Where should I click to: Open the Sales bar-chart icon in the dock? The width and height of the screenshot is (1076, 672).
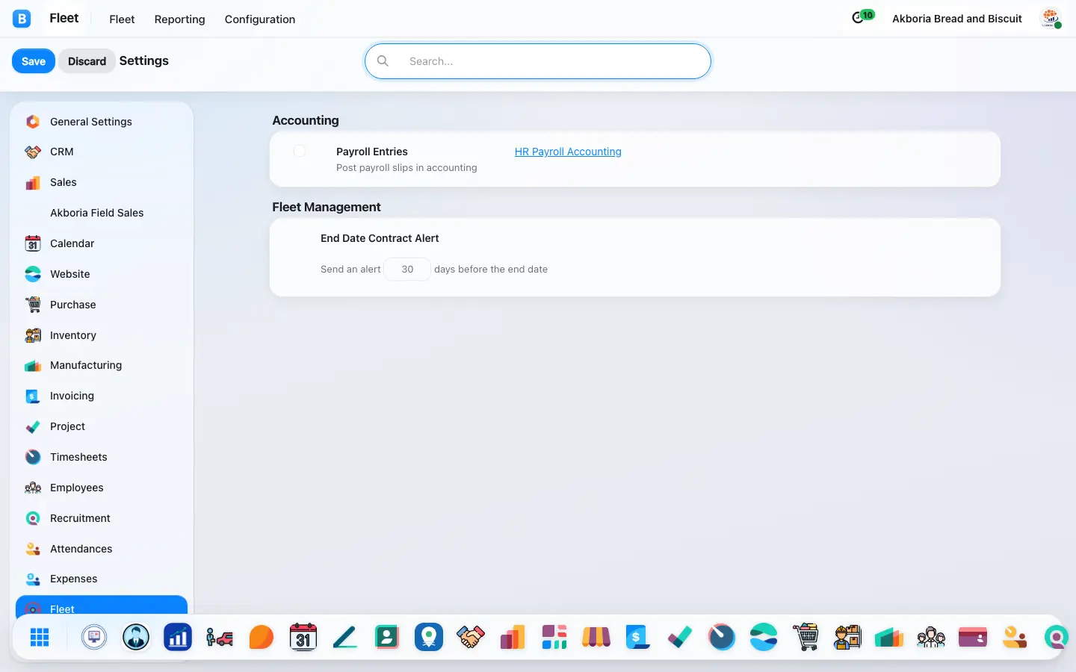513,637
